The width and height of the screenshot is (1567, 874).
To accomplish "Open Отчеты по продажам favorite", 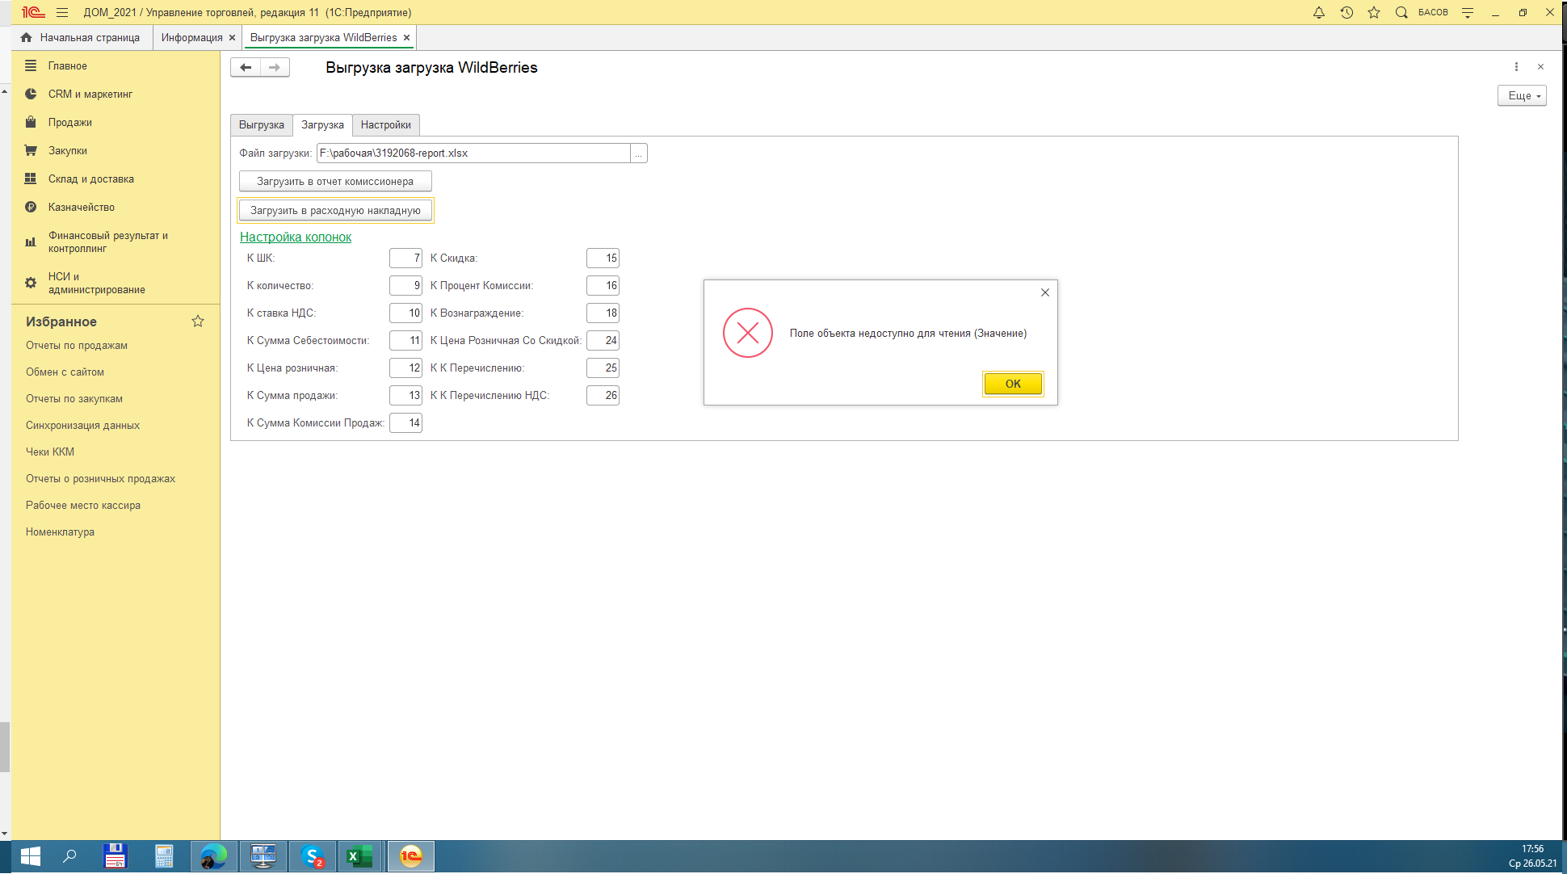I will tap(77, 346).
